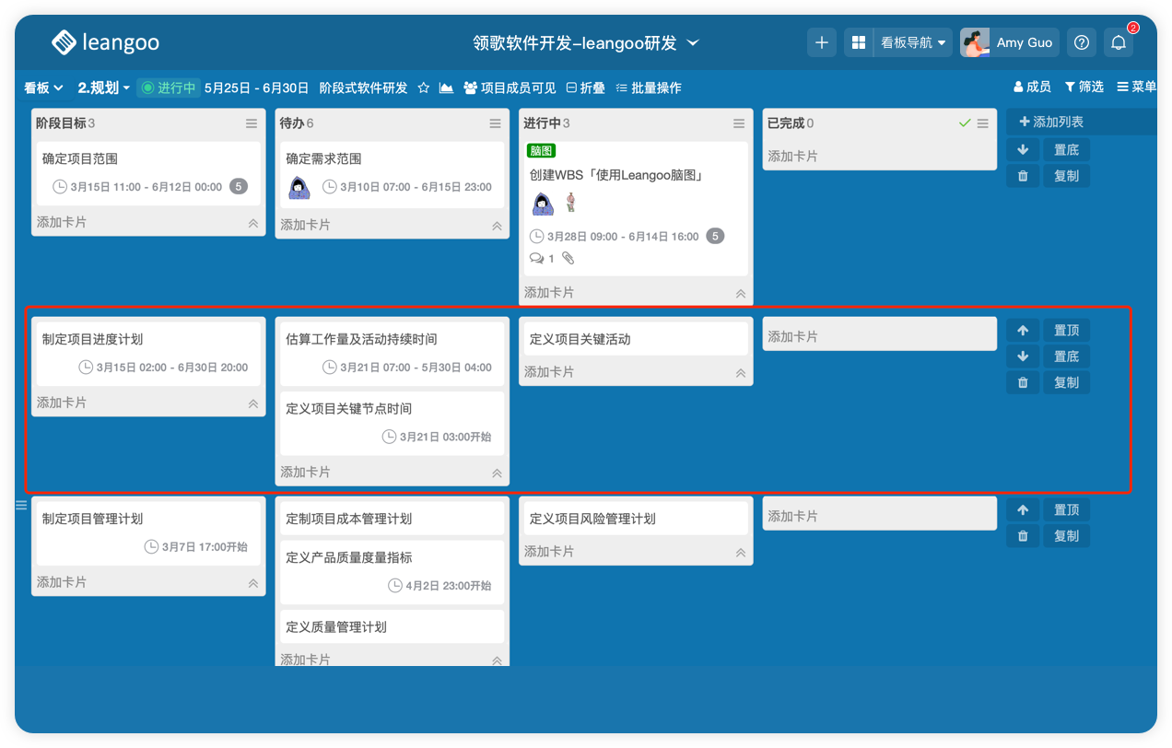This screenshot has width=1172, height=748.
Task: Star this board as favorite
Action: 424,88
